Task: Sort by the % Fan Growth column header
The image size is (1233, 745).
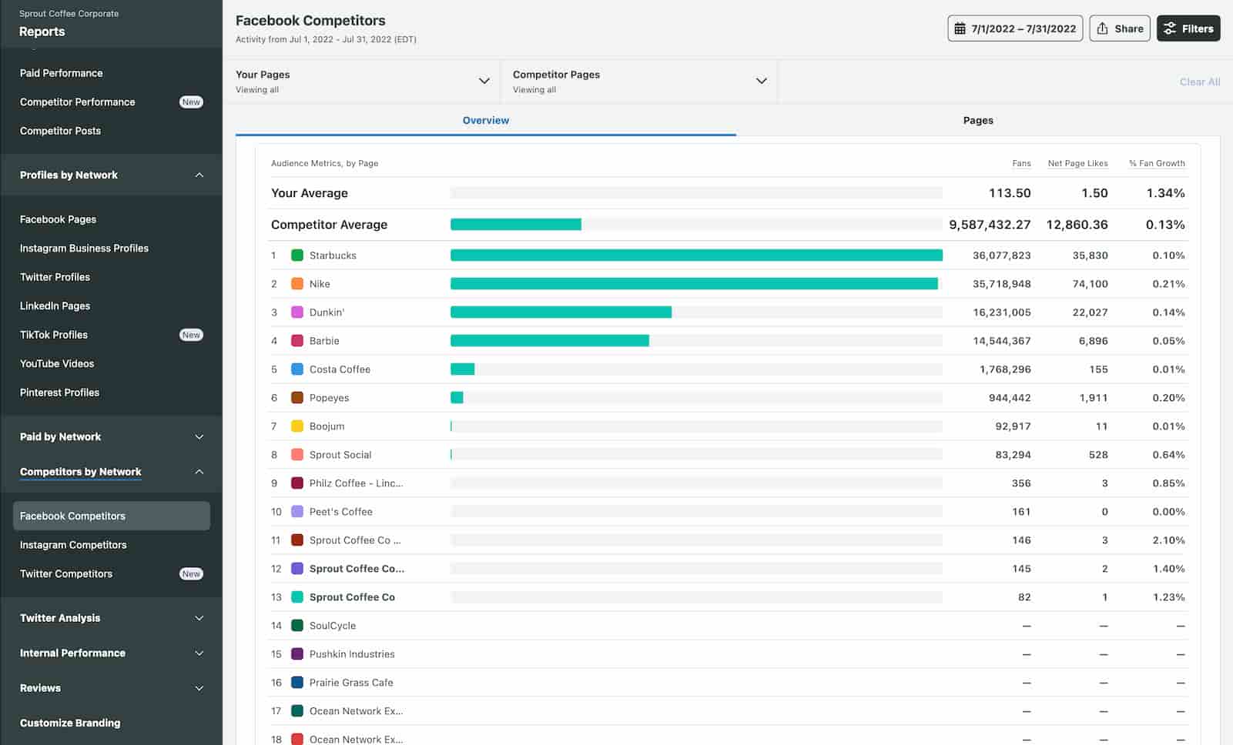Action: 1157,163
